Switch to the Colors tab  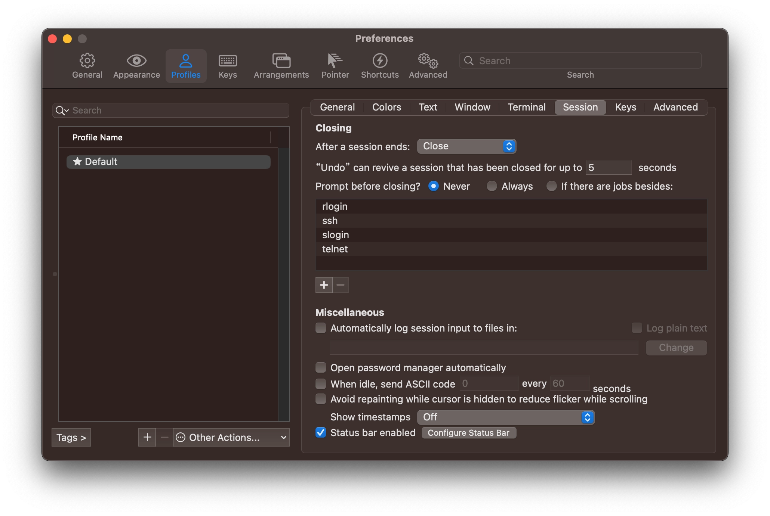386,107
